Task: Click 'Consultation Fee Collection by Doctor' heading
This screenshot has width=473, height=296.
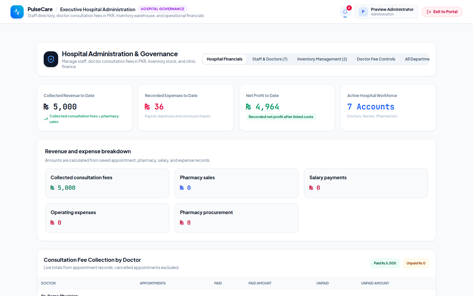Action: [x=92, y=260]
